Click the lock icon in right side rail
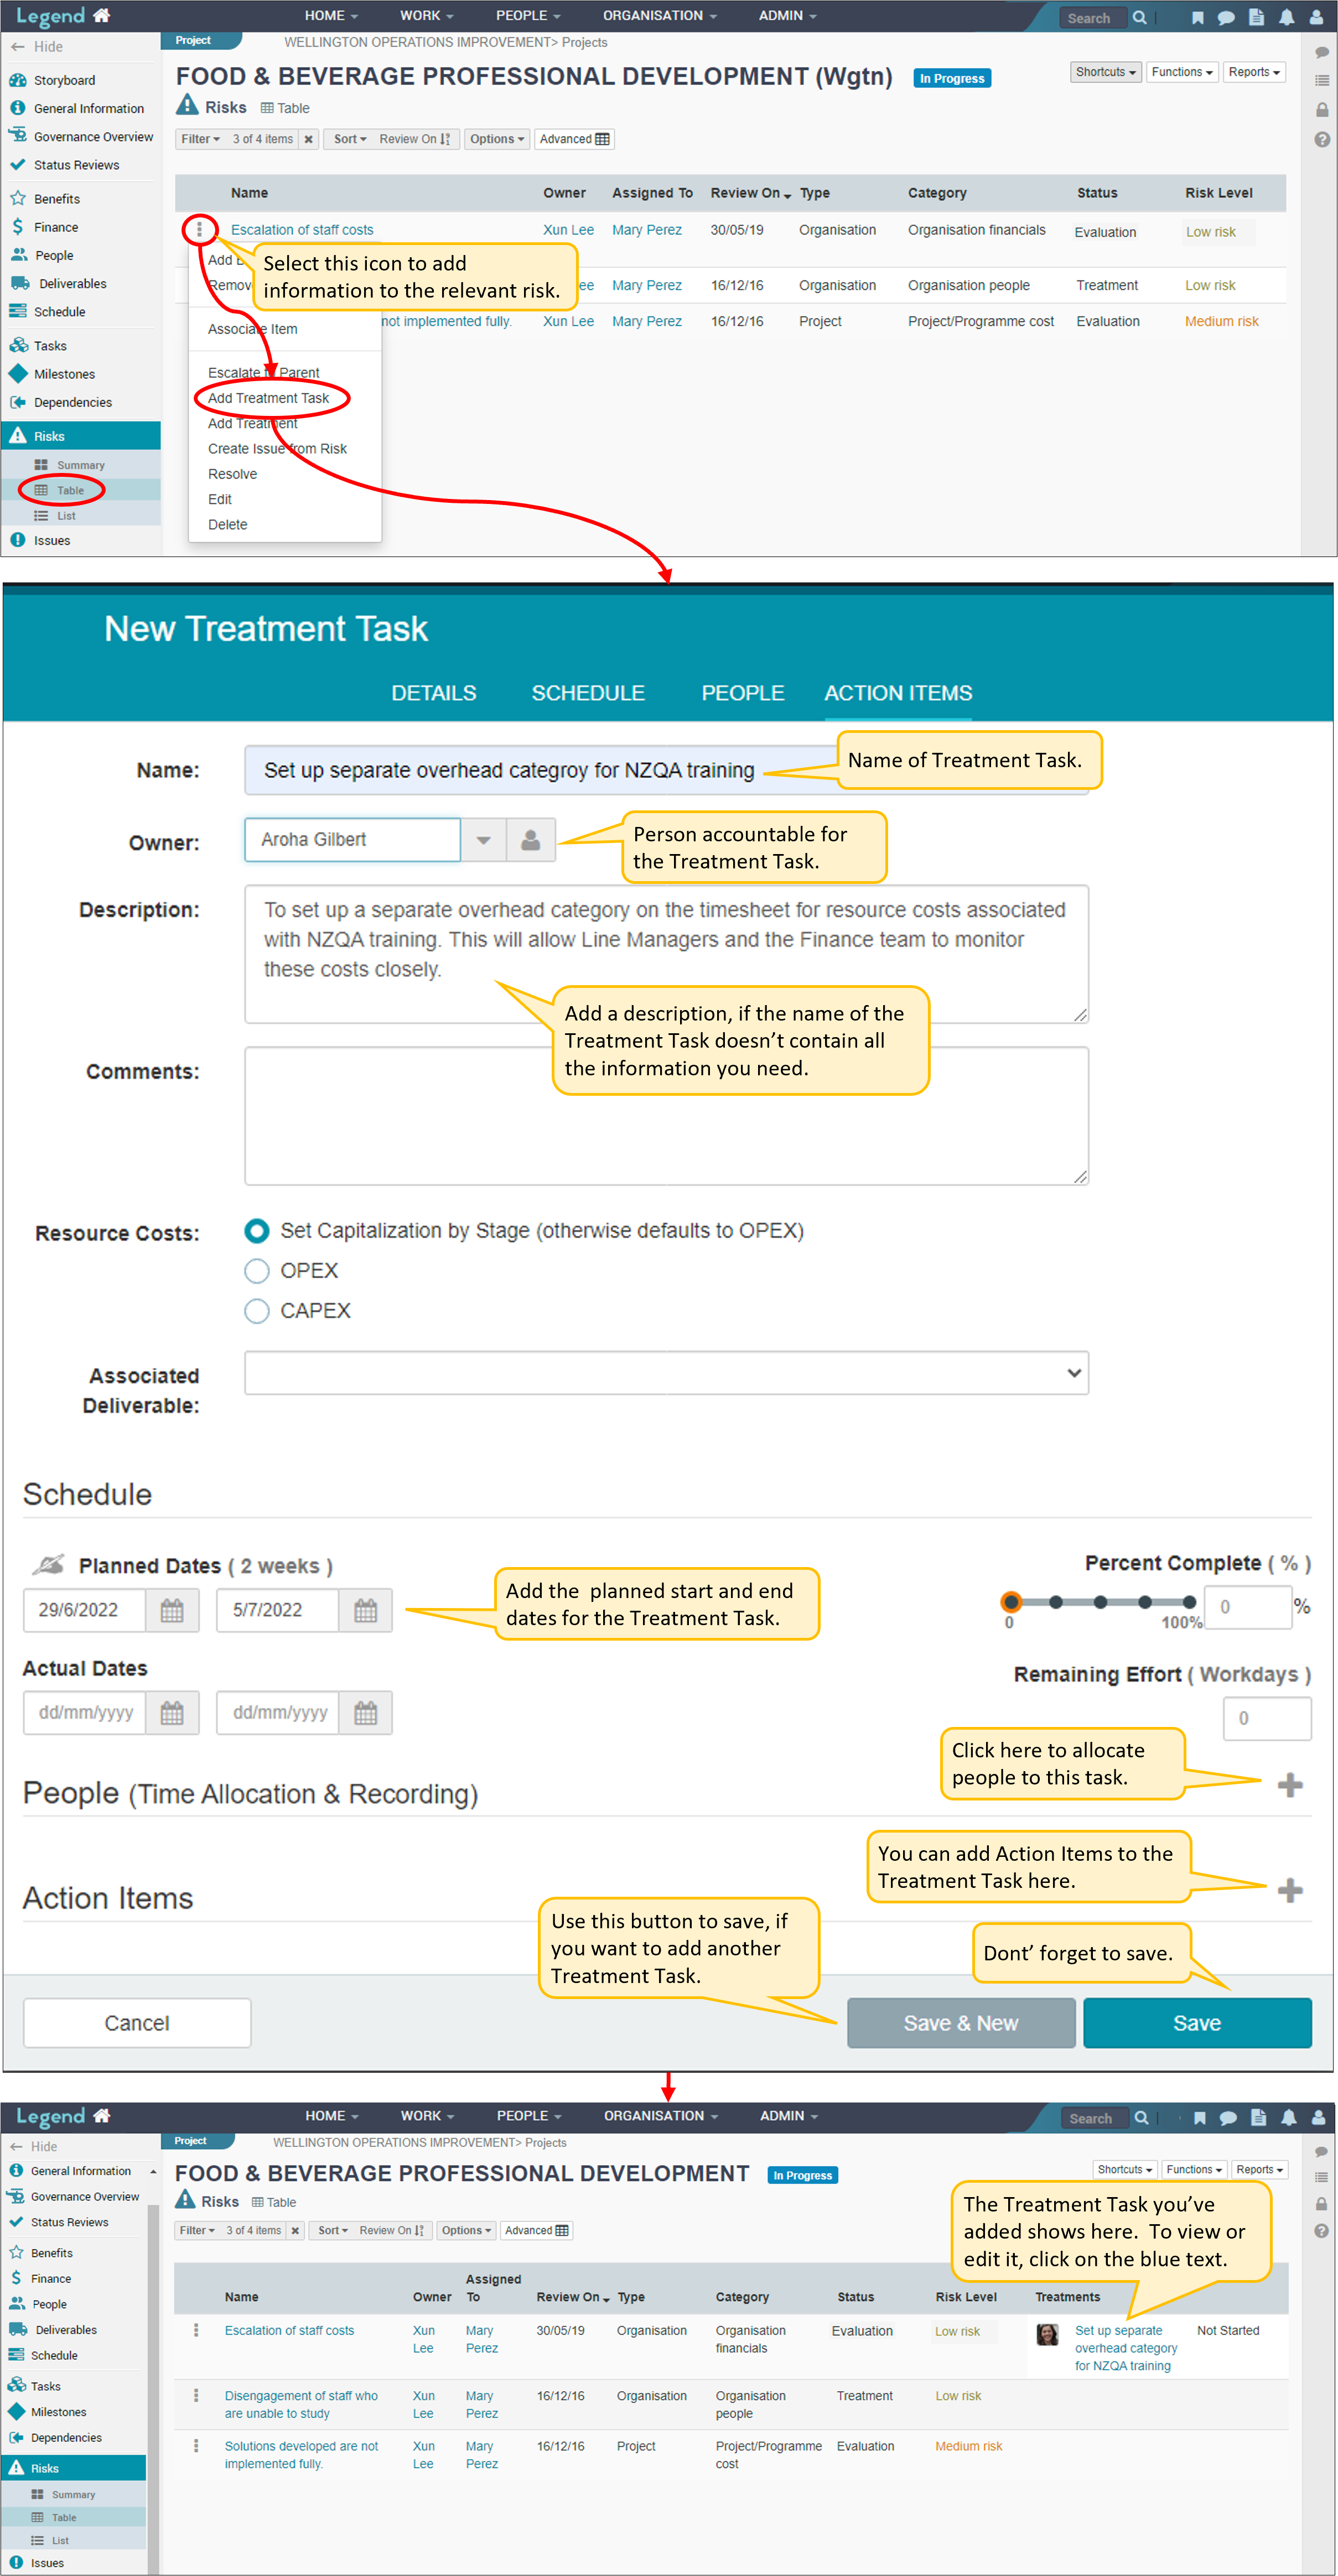 click(x=1322, y=110)
